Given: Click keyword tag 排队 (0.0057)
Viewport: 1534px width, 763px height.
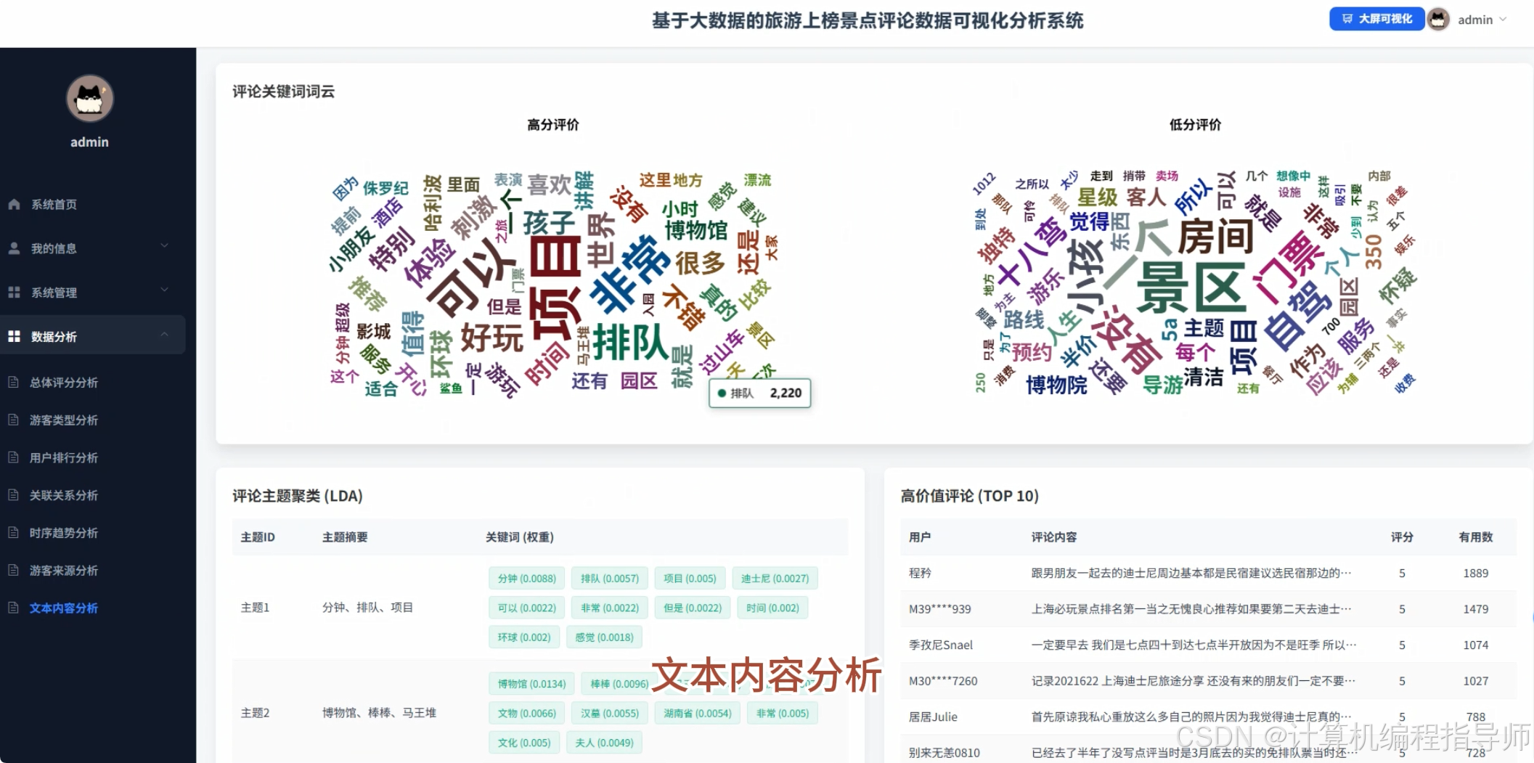Looking at the screenshot, I should 610,579.
